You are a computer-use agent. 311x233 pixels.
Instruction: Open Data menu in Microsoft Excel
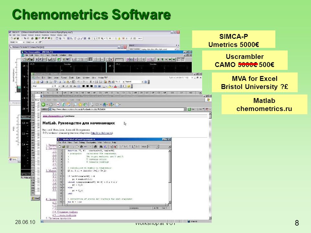point(78,78)
